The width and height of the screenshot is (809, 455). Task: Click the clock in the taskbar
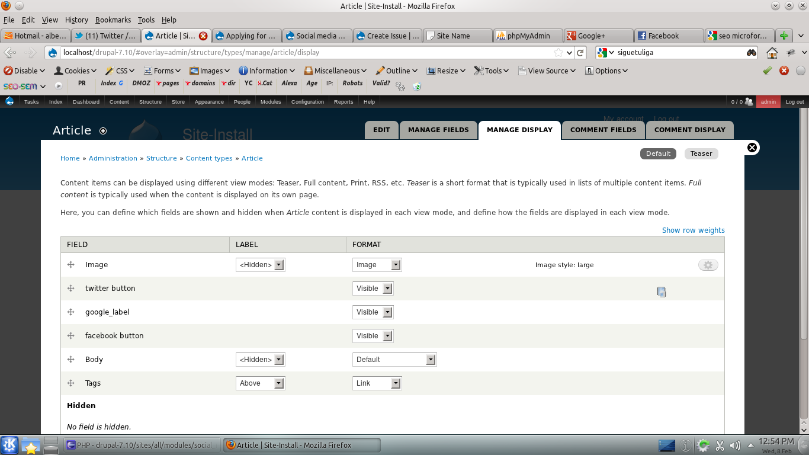pos(776,445)
